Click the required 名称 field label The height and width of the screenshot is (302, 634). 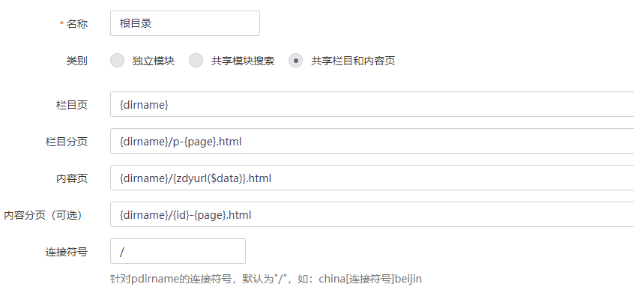[x=76, y=24]
